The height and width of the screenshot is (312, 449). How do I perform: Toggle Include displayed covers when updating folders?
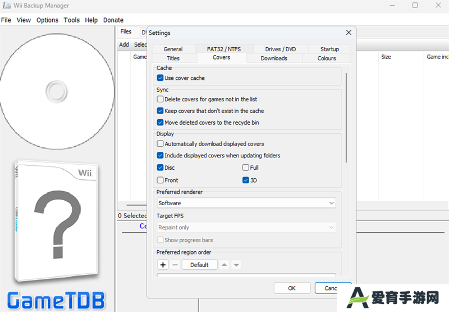pyautogui.click(x=160, y=155)
